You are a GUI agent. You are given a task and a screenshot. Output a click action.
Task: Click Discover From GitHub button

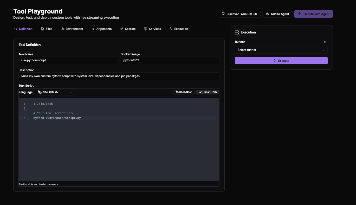[x=239, y=14]
